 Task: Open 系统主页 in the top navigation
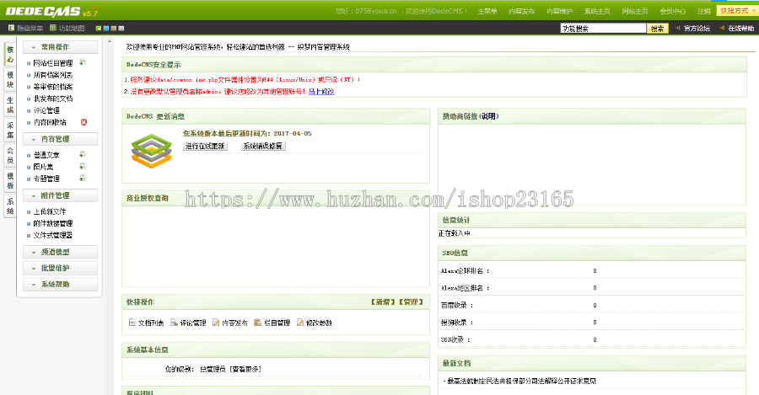pos(597,11)
